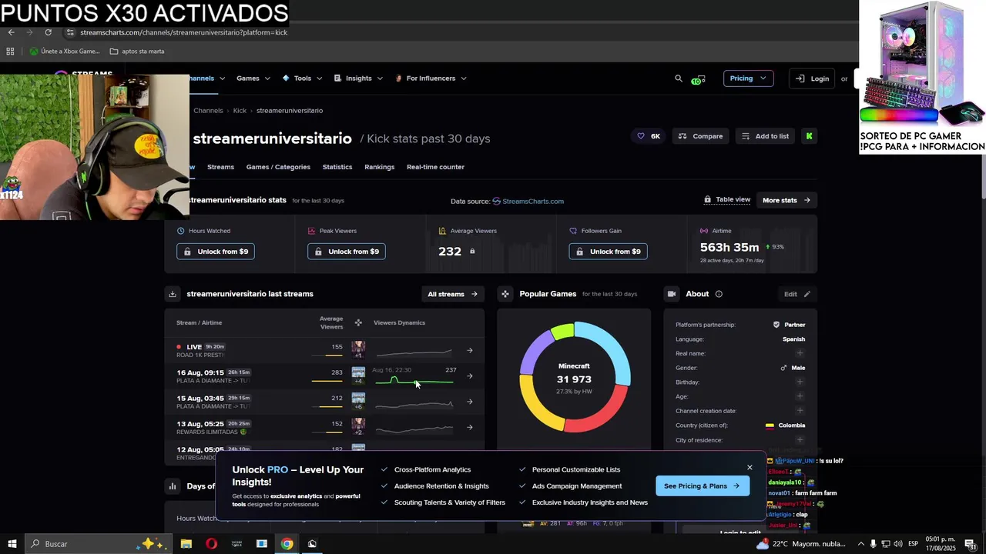
Task: Click the Compare button
Action: (x=700, y=136)
